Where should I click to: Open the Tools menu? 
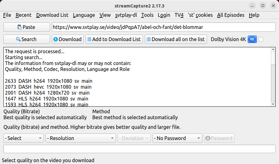coord(147,15)
